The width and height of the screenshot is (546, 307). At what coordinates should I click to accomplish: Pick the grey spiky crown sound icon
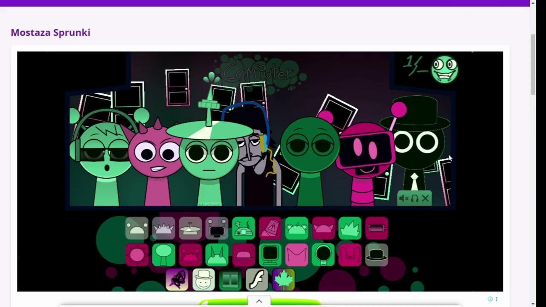(164, 228)
